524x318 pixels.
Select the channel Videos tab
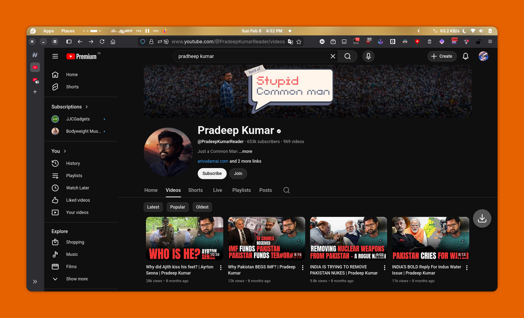pos(173,190)
